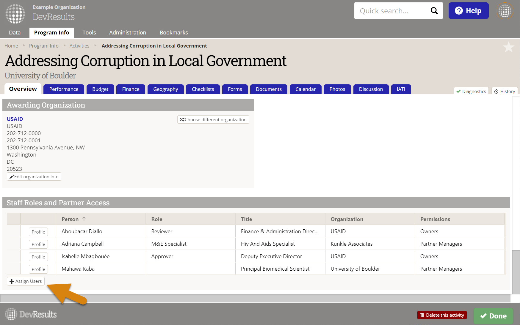520x325 pixels.
Task: Switch to the IATI tab
Action: point(401,89)
